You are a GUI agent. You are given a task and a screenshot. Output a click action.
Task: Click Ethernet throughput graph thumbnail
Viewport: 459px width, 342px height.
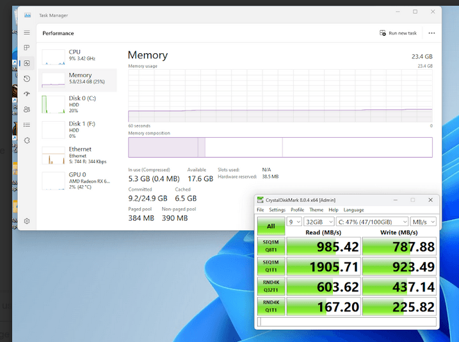click(53, 156)
